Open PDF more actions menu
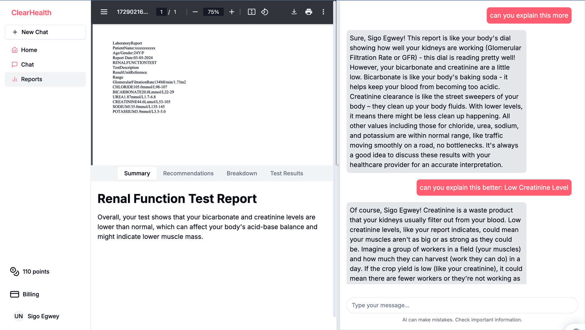The image size is (585, 330). click(323, 12)
